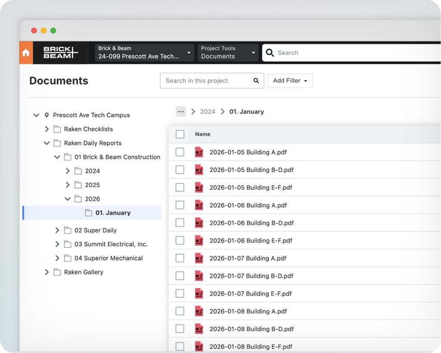Screen dimensions: 441x353
Task: Select the 01. January folder in tree
Action: (x=113, y=213)
